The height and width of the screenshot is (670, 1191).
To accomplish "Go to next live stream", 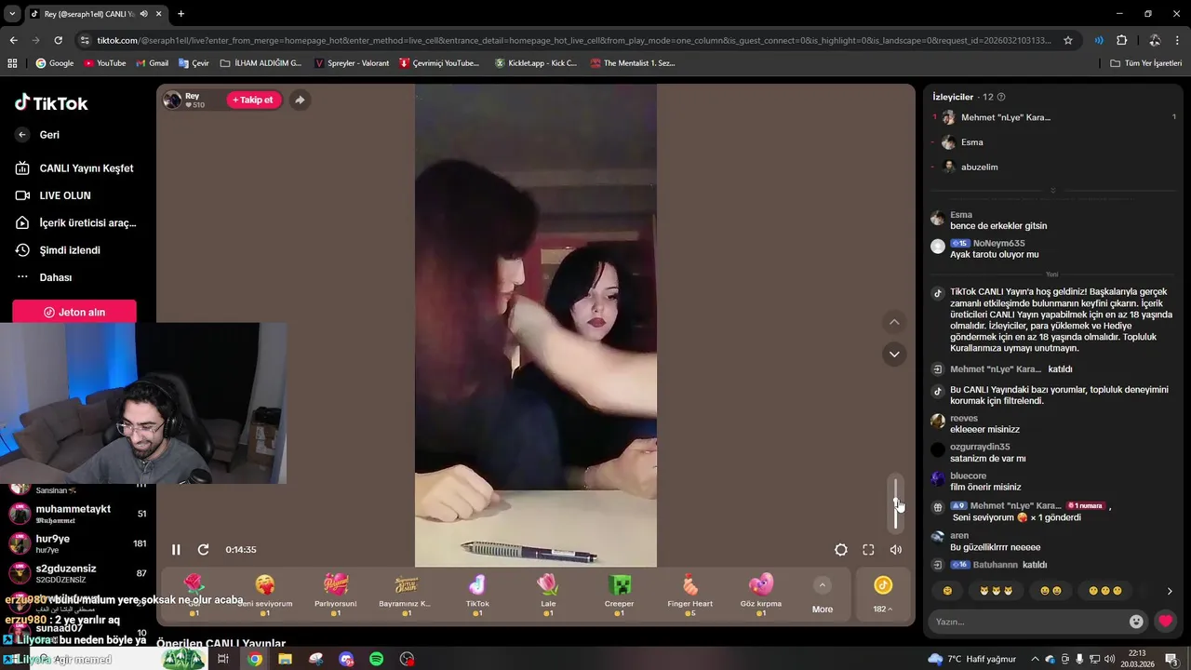I will point(894,354).
